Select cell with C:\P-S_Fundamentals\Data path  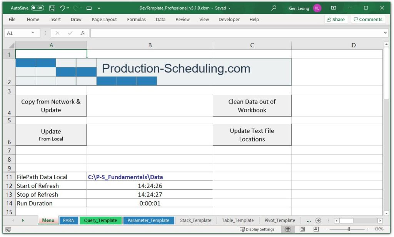150,177
